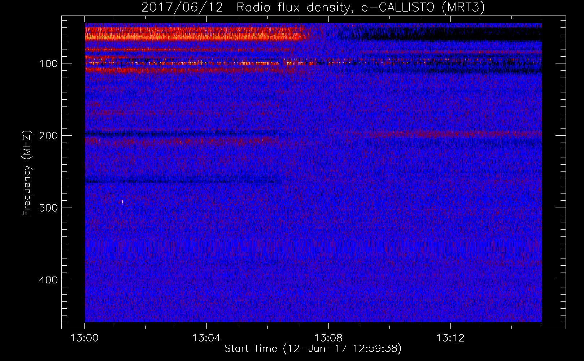Click the 13:00 time tick label
The height and width of the screenshot is (361, 584).
click(x=84, y=338)
